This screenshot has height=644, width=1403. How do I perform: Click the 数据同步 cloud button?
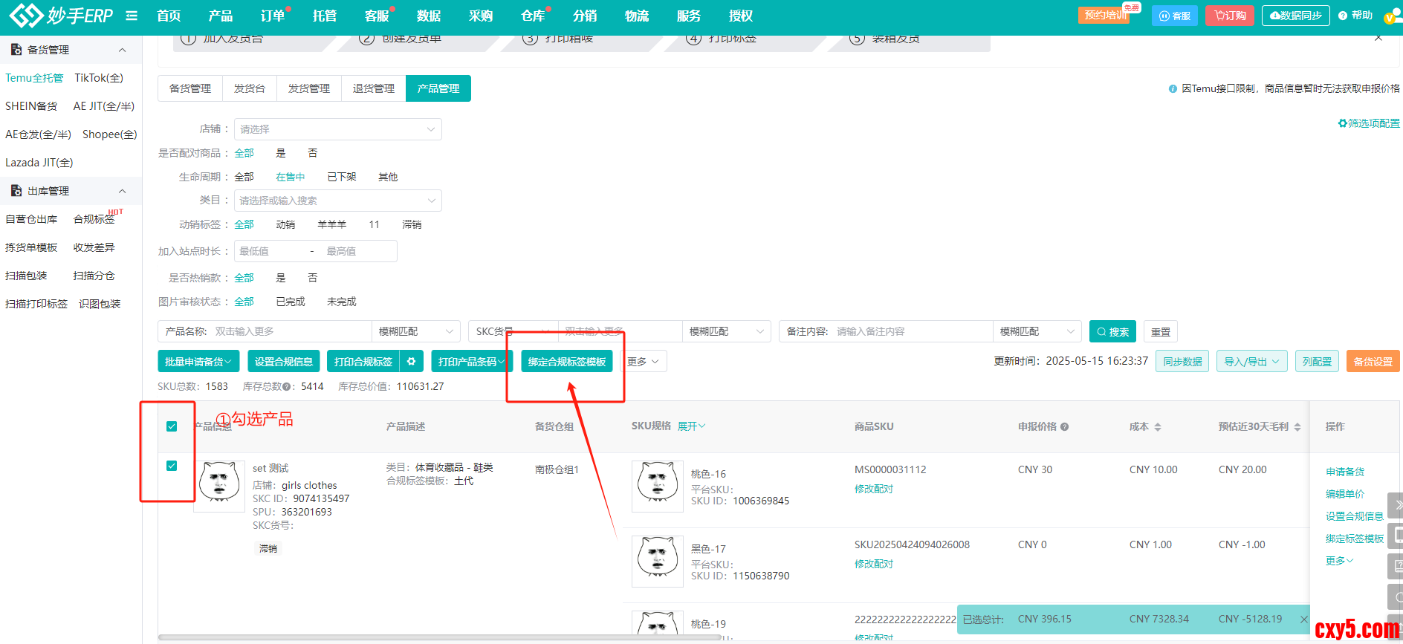coord(1295,16)
